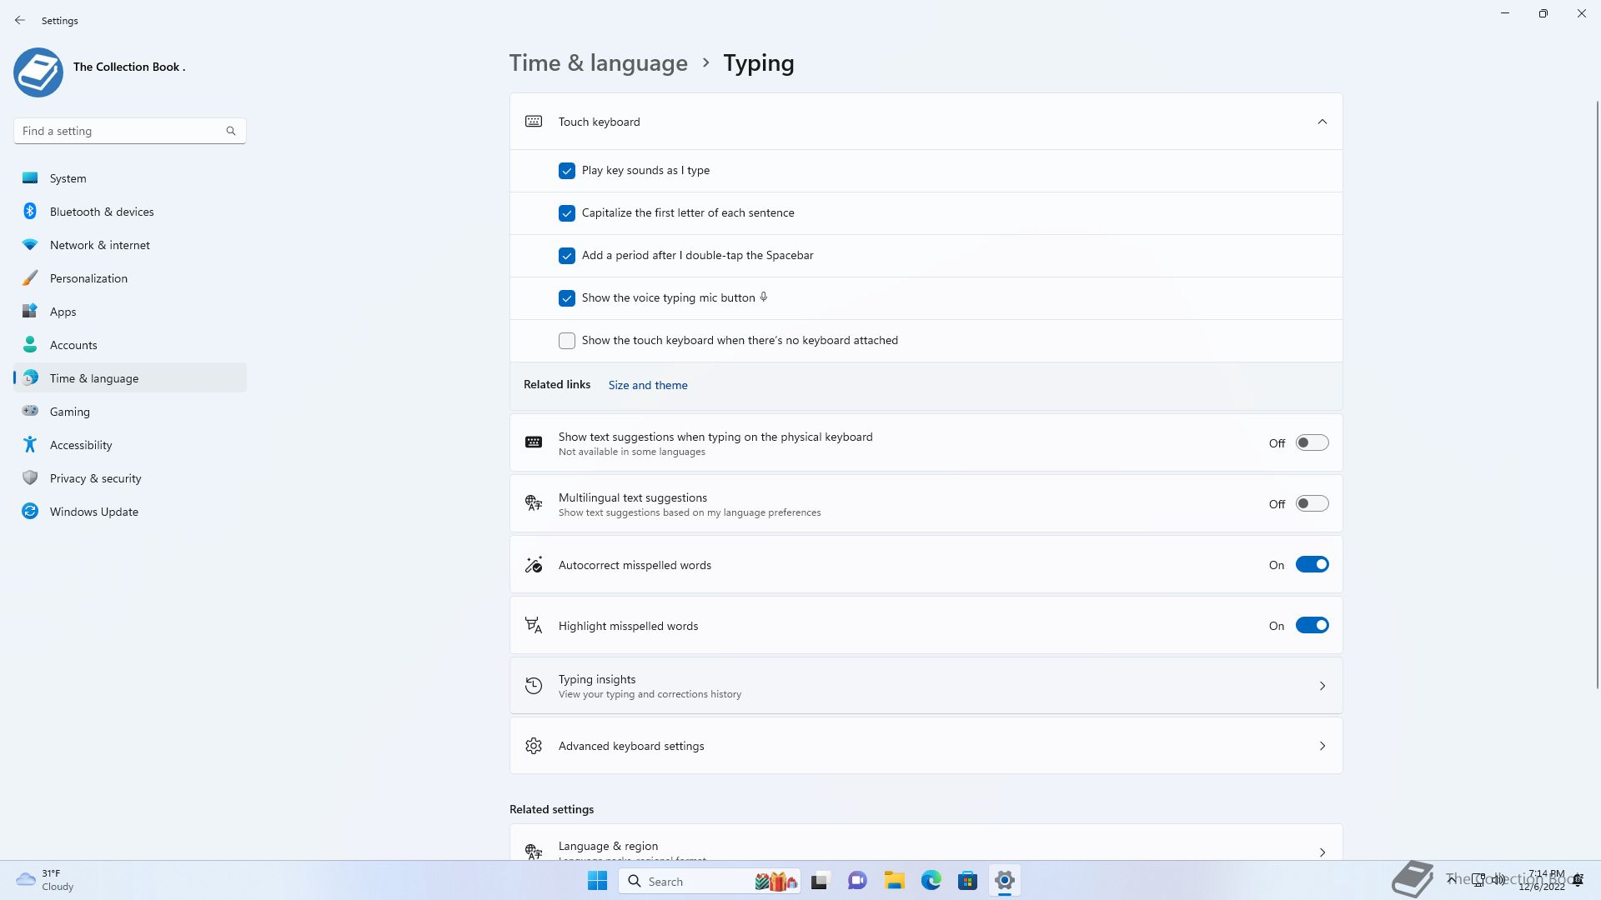This screenshot has height=900, width=1601.
Task: Open File Explorer from the taskbar
Action: pyautogui.click(x=894, y=881)
